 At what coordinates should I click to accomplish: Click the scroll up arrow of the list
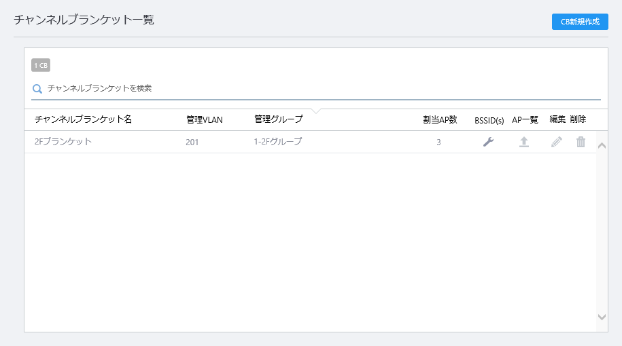point(602,146)
